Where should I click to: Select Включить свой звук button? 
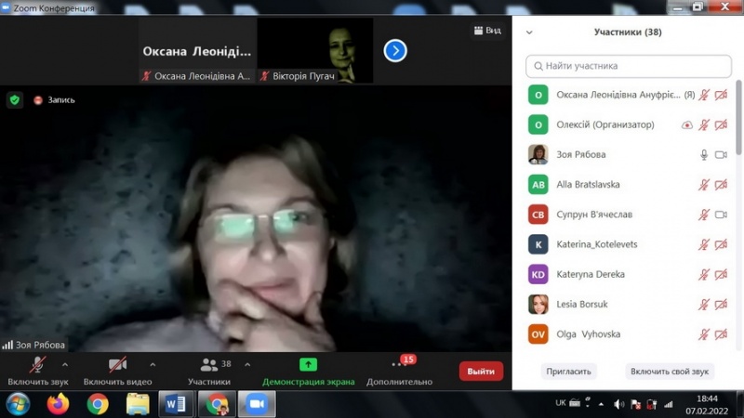tap(670, 371)
